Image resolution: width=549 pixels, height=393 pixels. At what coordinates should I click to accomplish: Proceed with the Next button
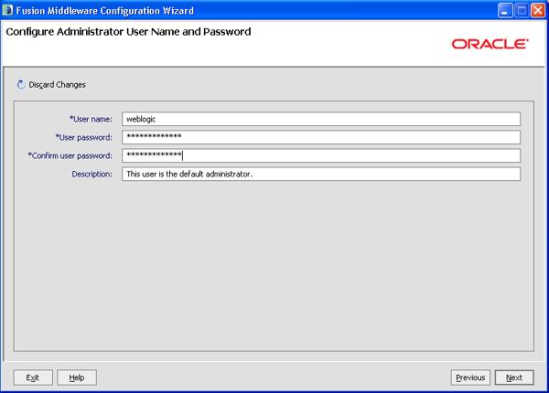pos(514,377)
